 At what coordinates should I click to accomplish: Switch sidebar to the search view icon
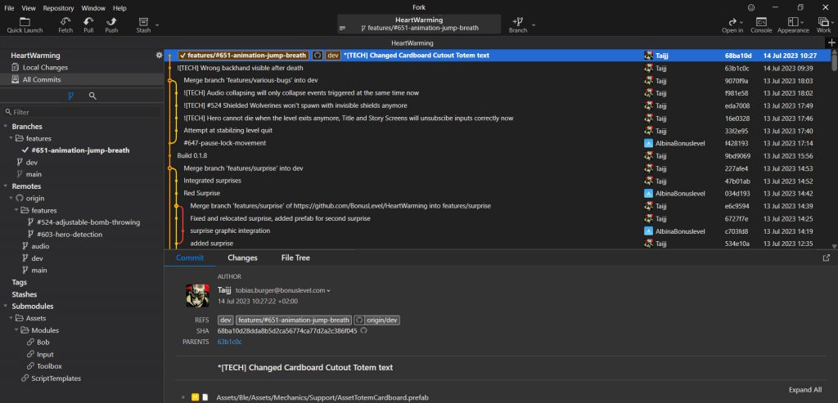[92, 96]
